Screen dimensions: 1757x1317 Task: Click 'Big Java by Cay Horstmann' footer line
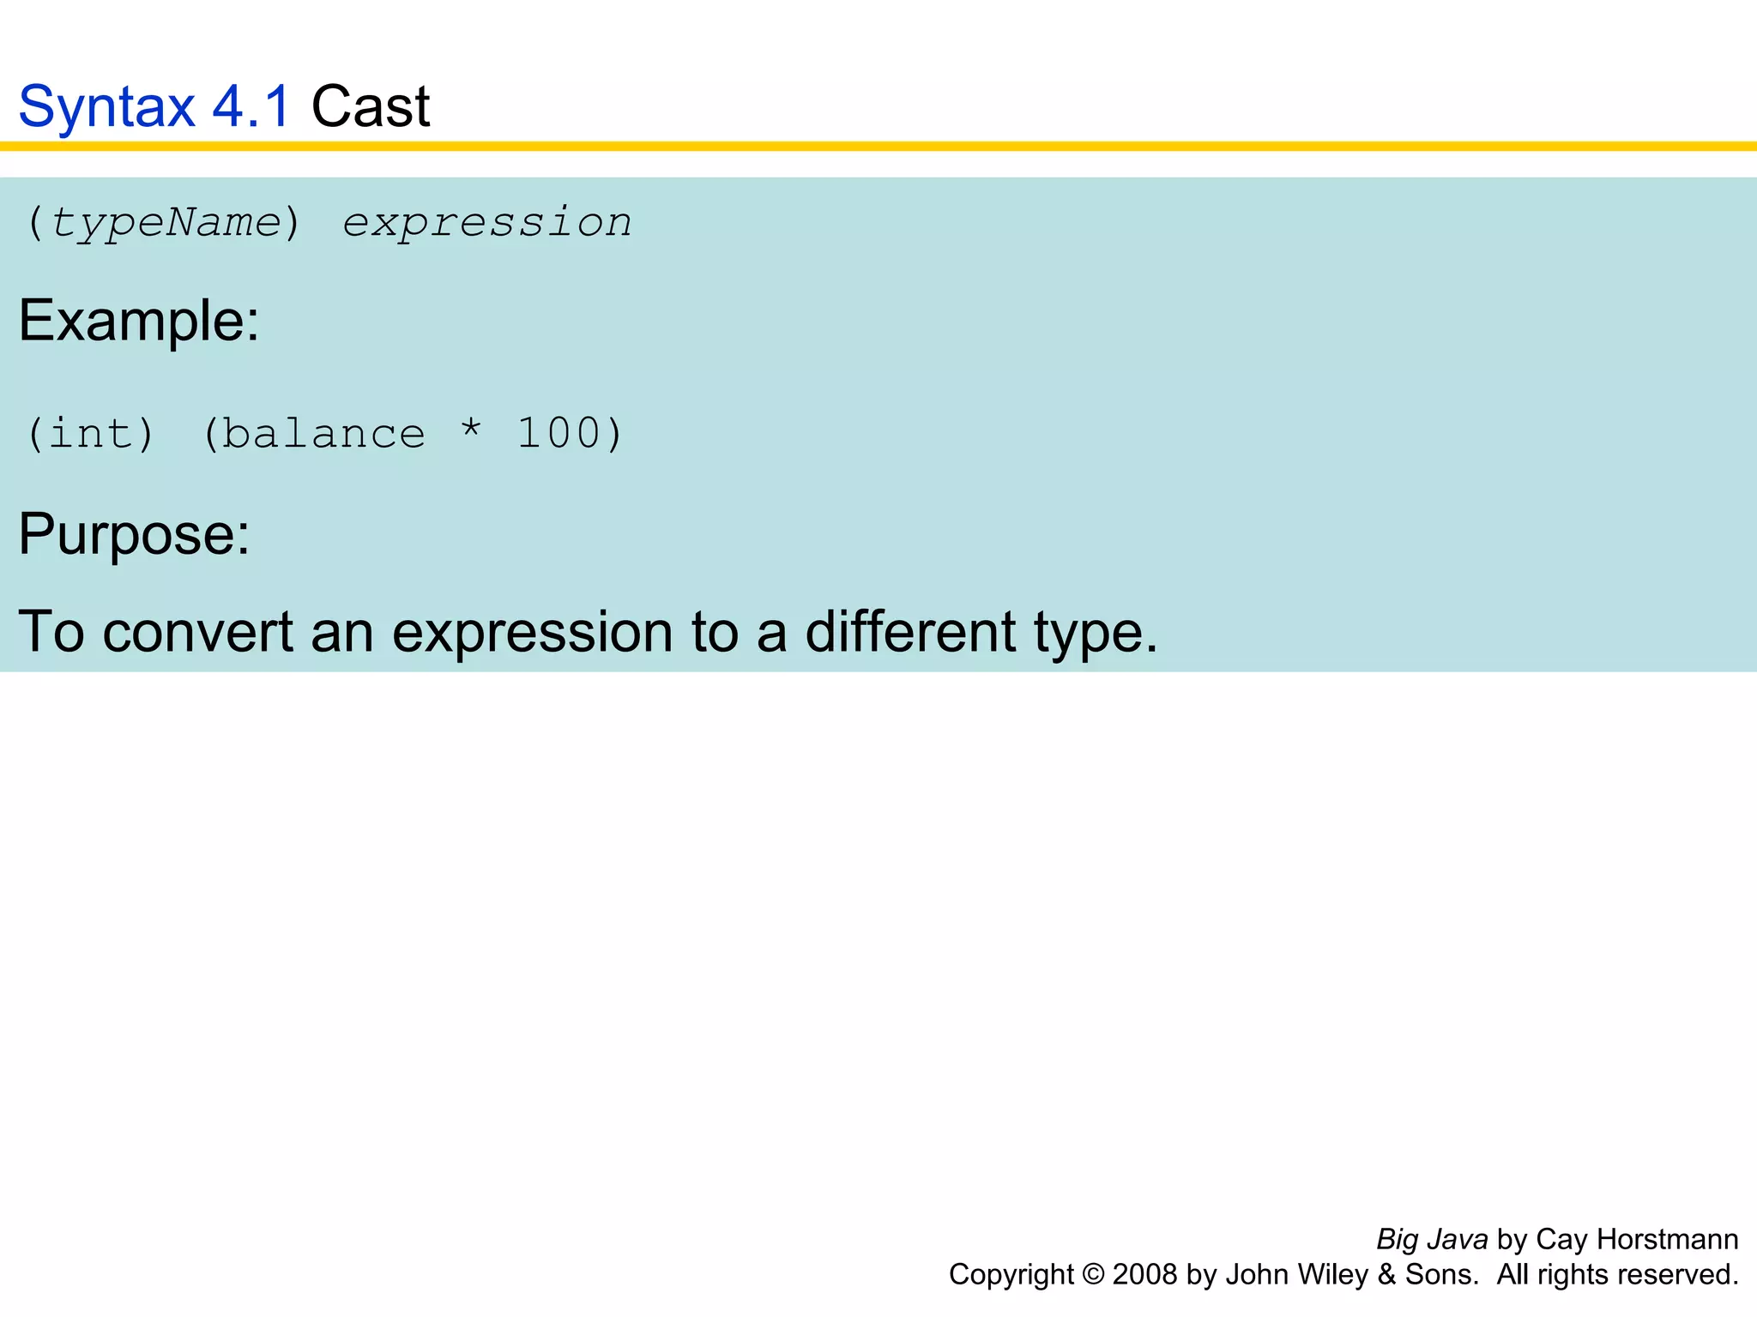point(1557,1239)
